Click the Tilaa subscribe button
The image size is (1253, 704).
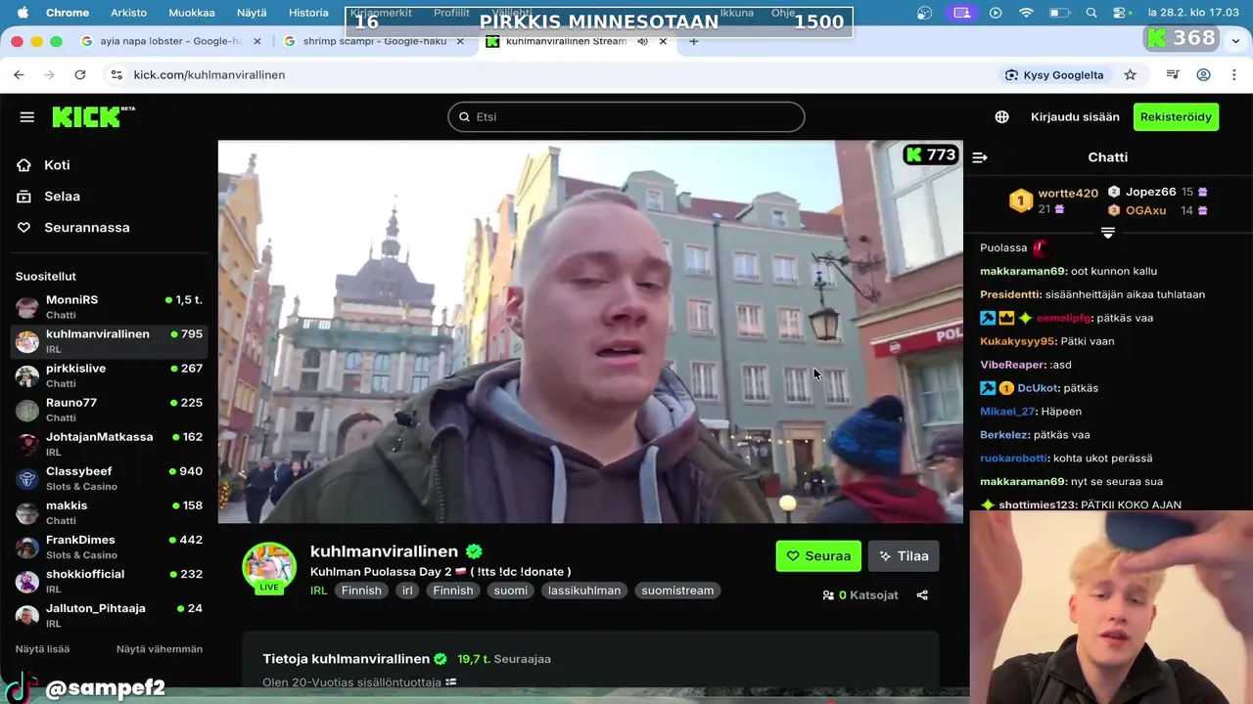pos(904,556)
